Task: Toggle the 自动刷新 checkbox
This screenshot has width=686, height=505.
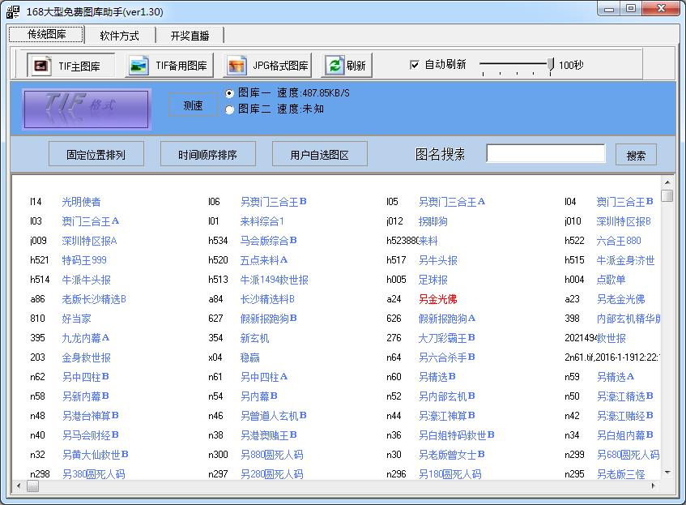Action: (x=415, y=65)
